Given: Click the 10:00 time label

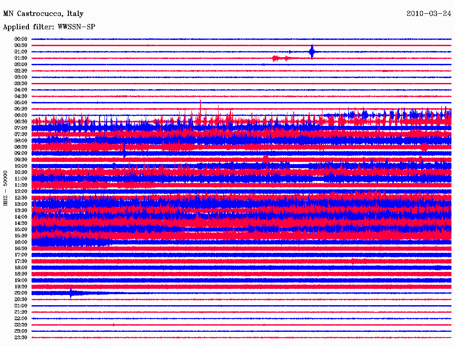Looking at the screenshot, I should pyautogui.click(x=21, y=166).
